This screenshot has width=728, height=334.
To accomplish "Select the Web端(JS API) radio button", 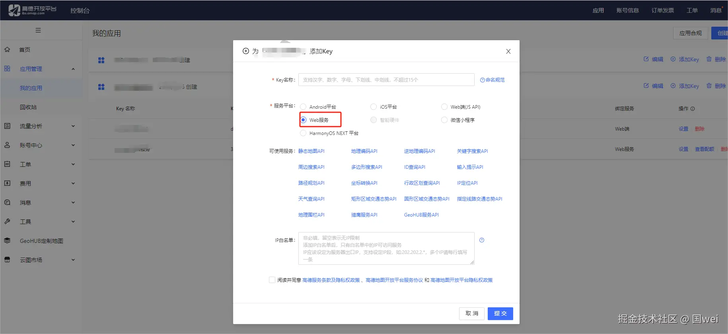I will click(444, 107).
